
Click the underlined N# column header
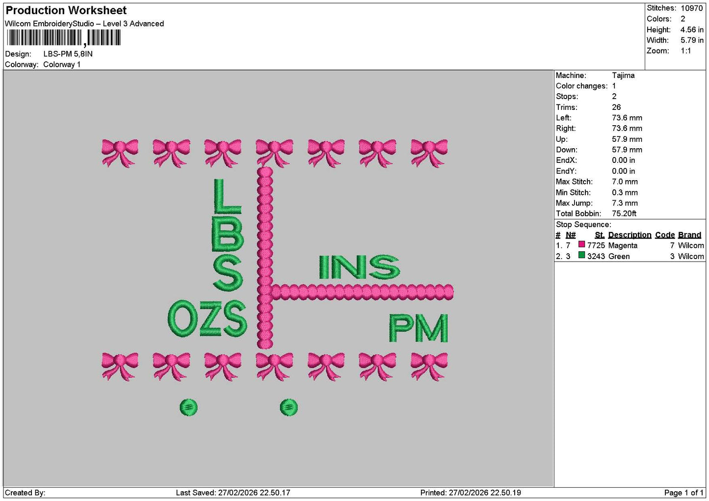point(571,235)
